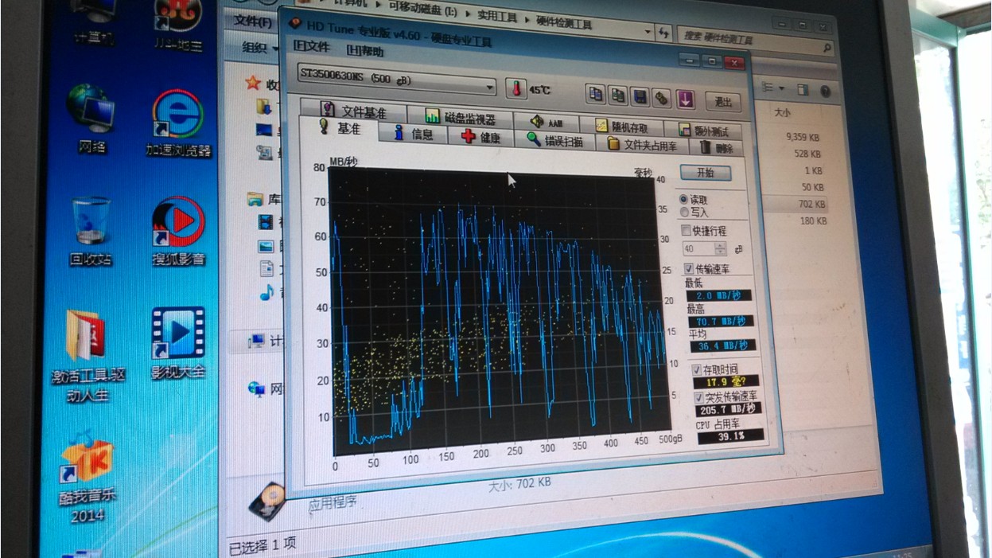Open Explorer view options dropdown arrow
This screenshot has width=992, height=558.
pyautogui.click(x=783, y=88)
